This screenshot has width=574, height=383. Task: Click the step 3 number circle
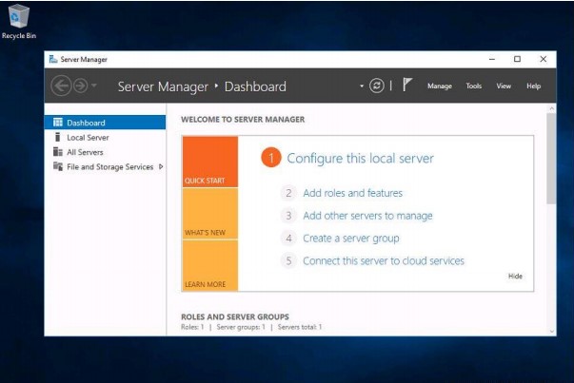(x=288, y=216)
